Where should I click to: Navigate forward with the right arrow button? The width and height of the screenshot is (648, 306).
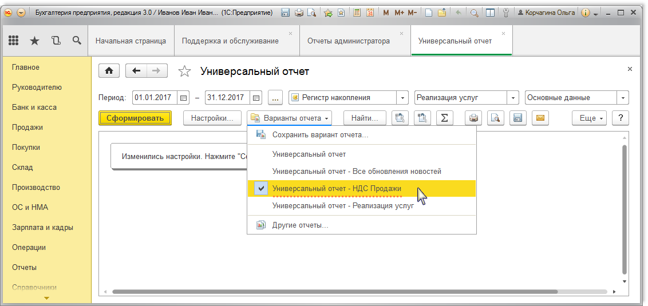click(x=157, y=71)
